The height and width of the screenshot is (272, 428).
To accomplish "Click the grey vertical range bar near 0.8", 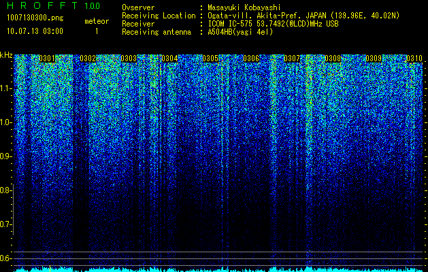I will [14, 209].
